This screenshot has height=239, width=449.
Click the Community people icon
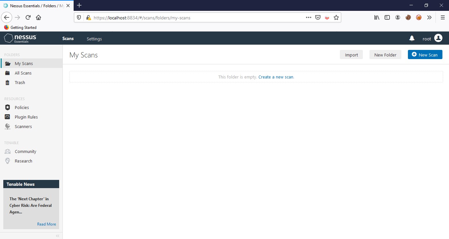tap(8, 151)
